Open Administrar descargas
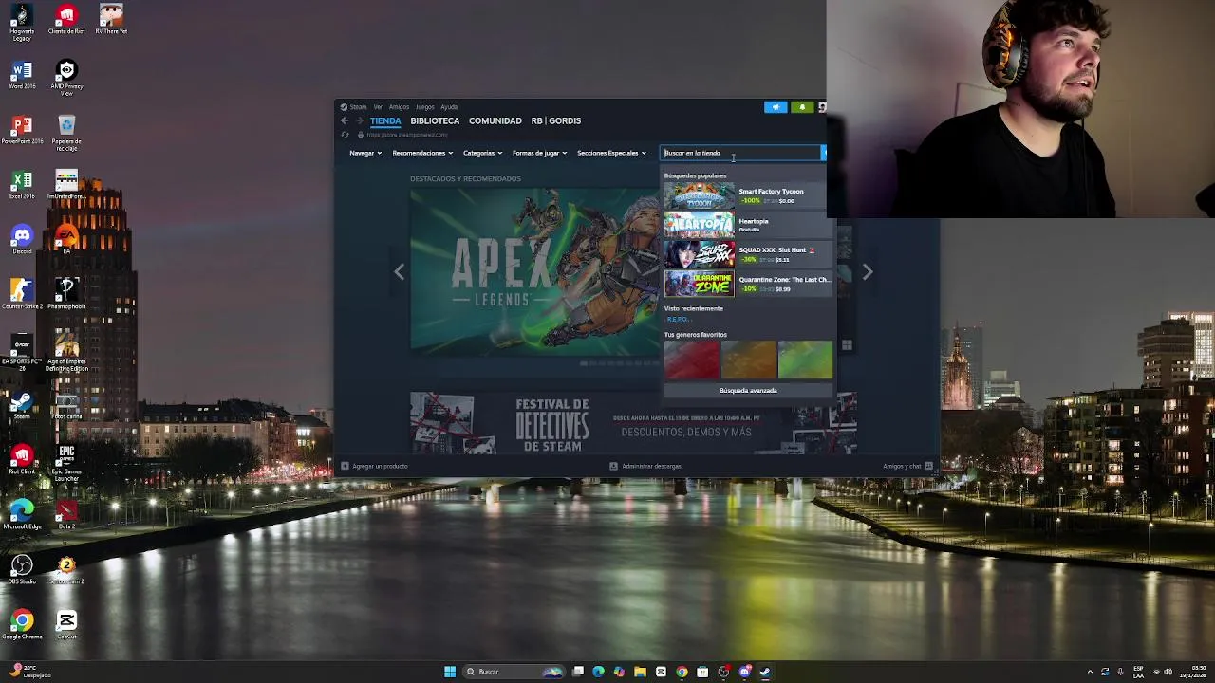1215x683 pixels. [645, 466]
